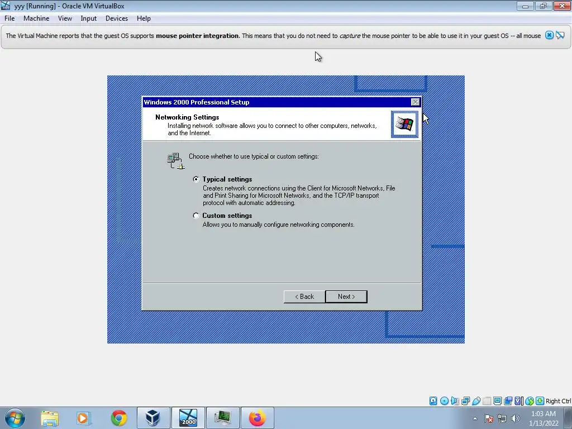Click the suppress notification message icon
The image size is (572, 429).
coord(560,35)
